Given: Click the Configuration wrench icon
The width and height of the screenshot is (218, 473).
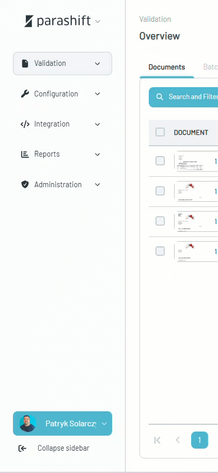Looking at the screenshot, I should click(25, 94).
